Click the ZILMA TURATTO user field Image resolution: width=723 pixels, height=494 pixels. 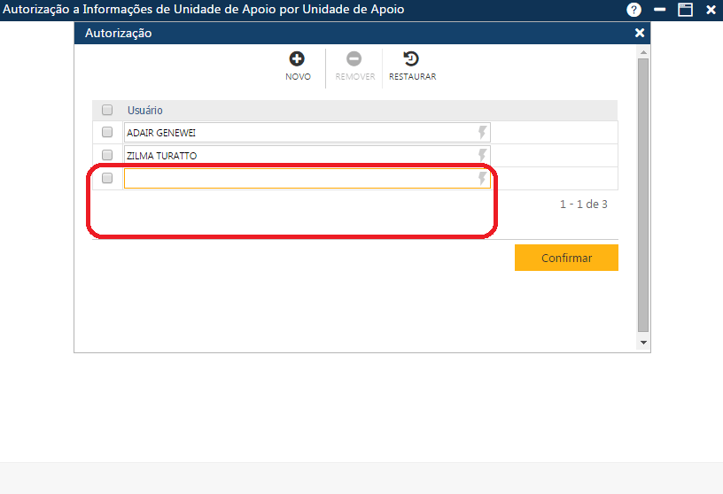click(x=298, y=156)
